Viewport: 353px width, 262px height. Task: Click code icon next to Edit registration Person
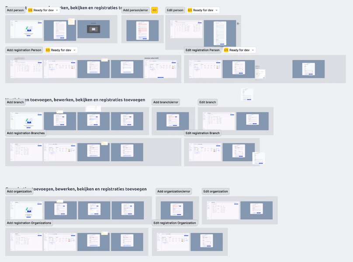point(226,50)
